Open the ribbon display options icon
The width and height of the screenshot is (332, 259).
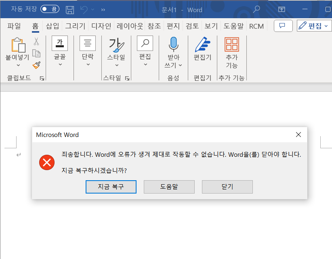click(x=282, y=9)
